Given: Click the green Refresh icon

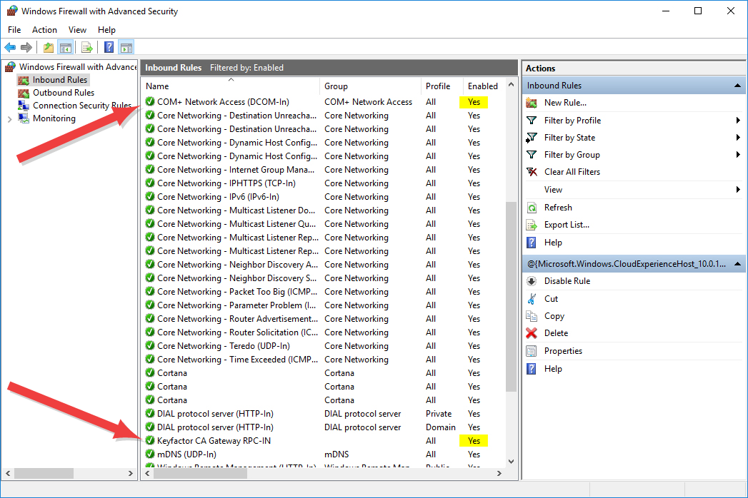Looking at the screenshot, I should point(532,208).
